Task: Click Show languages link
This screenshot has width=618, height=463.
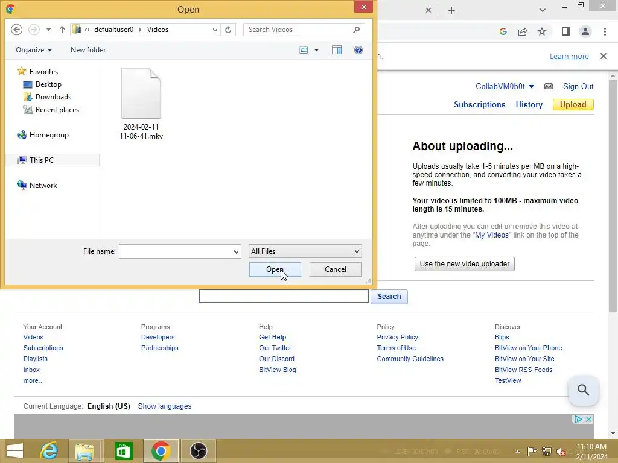Action: tap(164, 406)
